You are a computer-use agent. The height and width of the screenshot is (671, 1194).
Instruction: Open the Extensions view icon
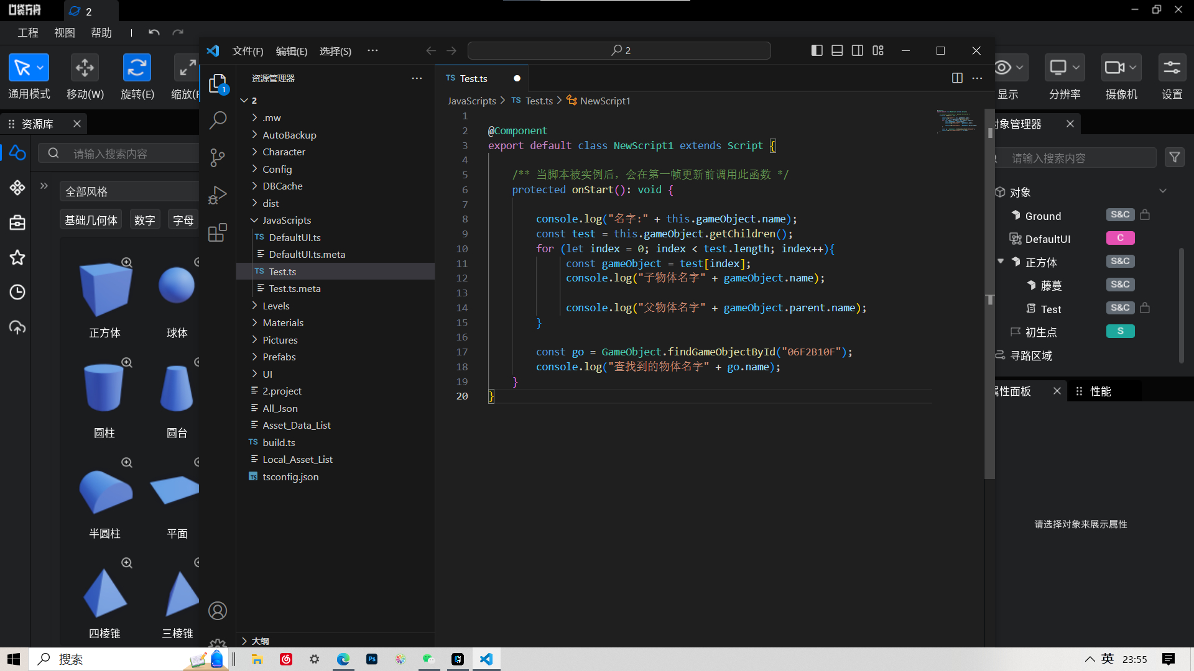[x=217, y=232]
